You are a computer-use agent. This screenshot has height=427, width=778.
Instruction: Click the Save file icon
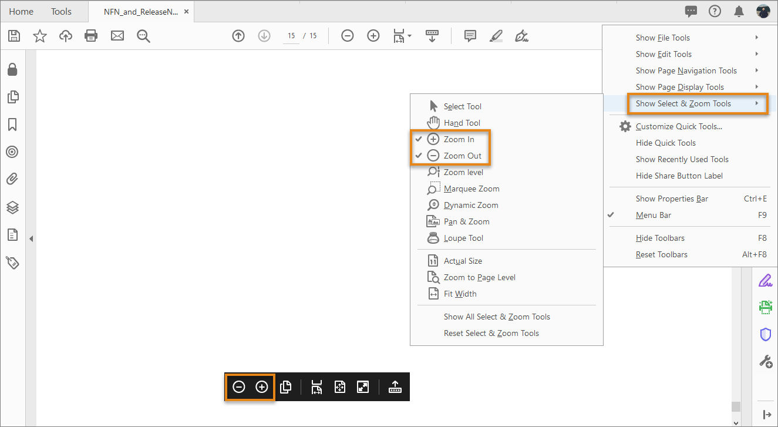(14, 36)
